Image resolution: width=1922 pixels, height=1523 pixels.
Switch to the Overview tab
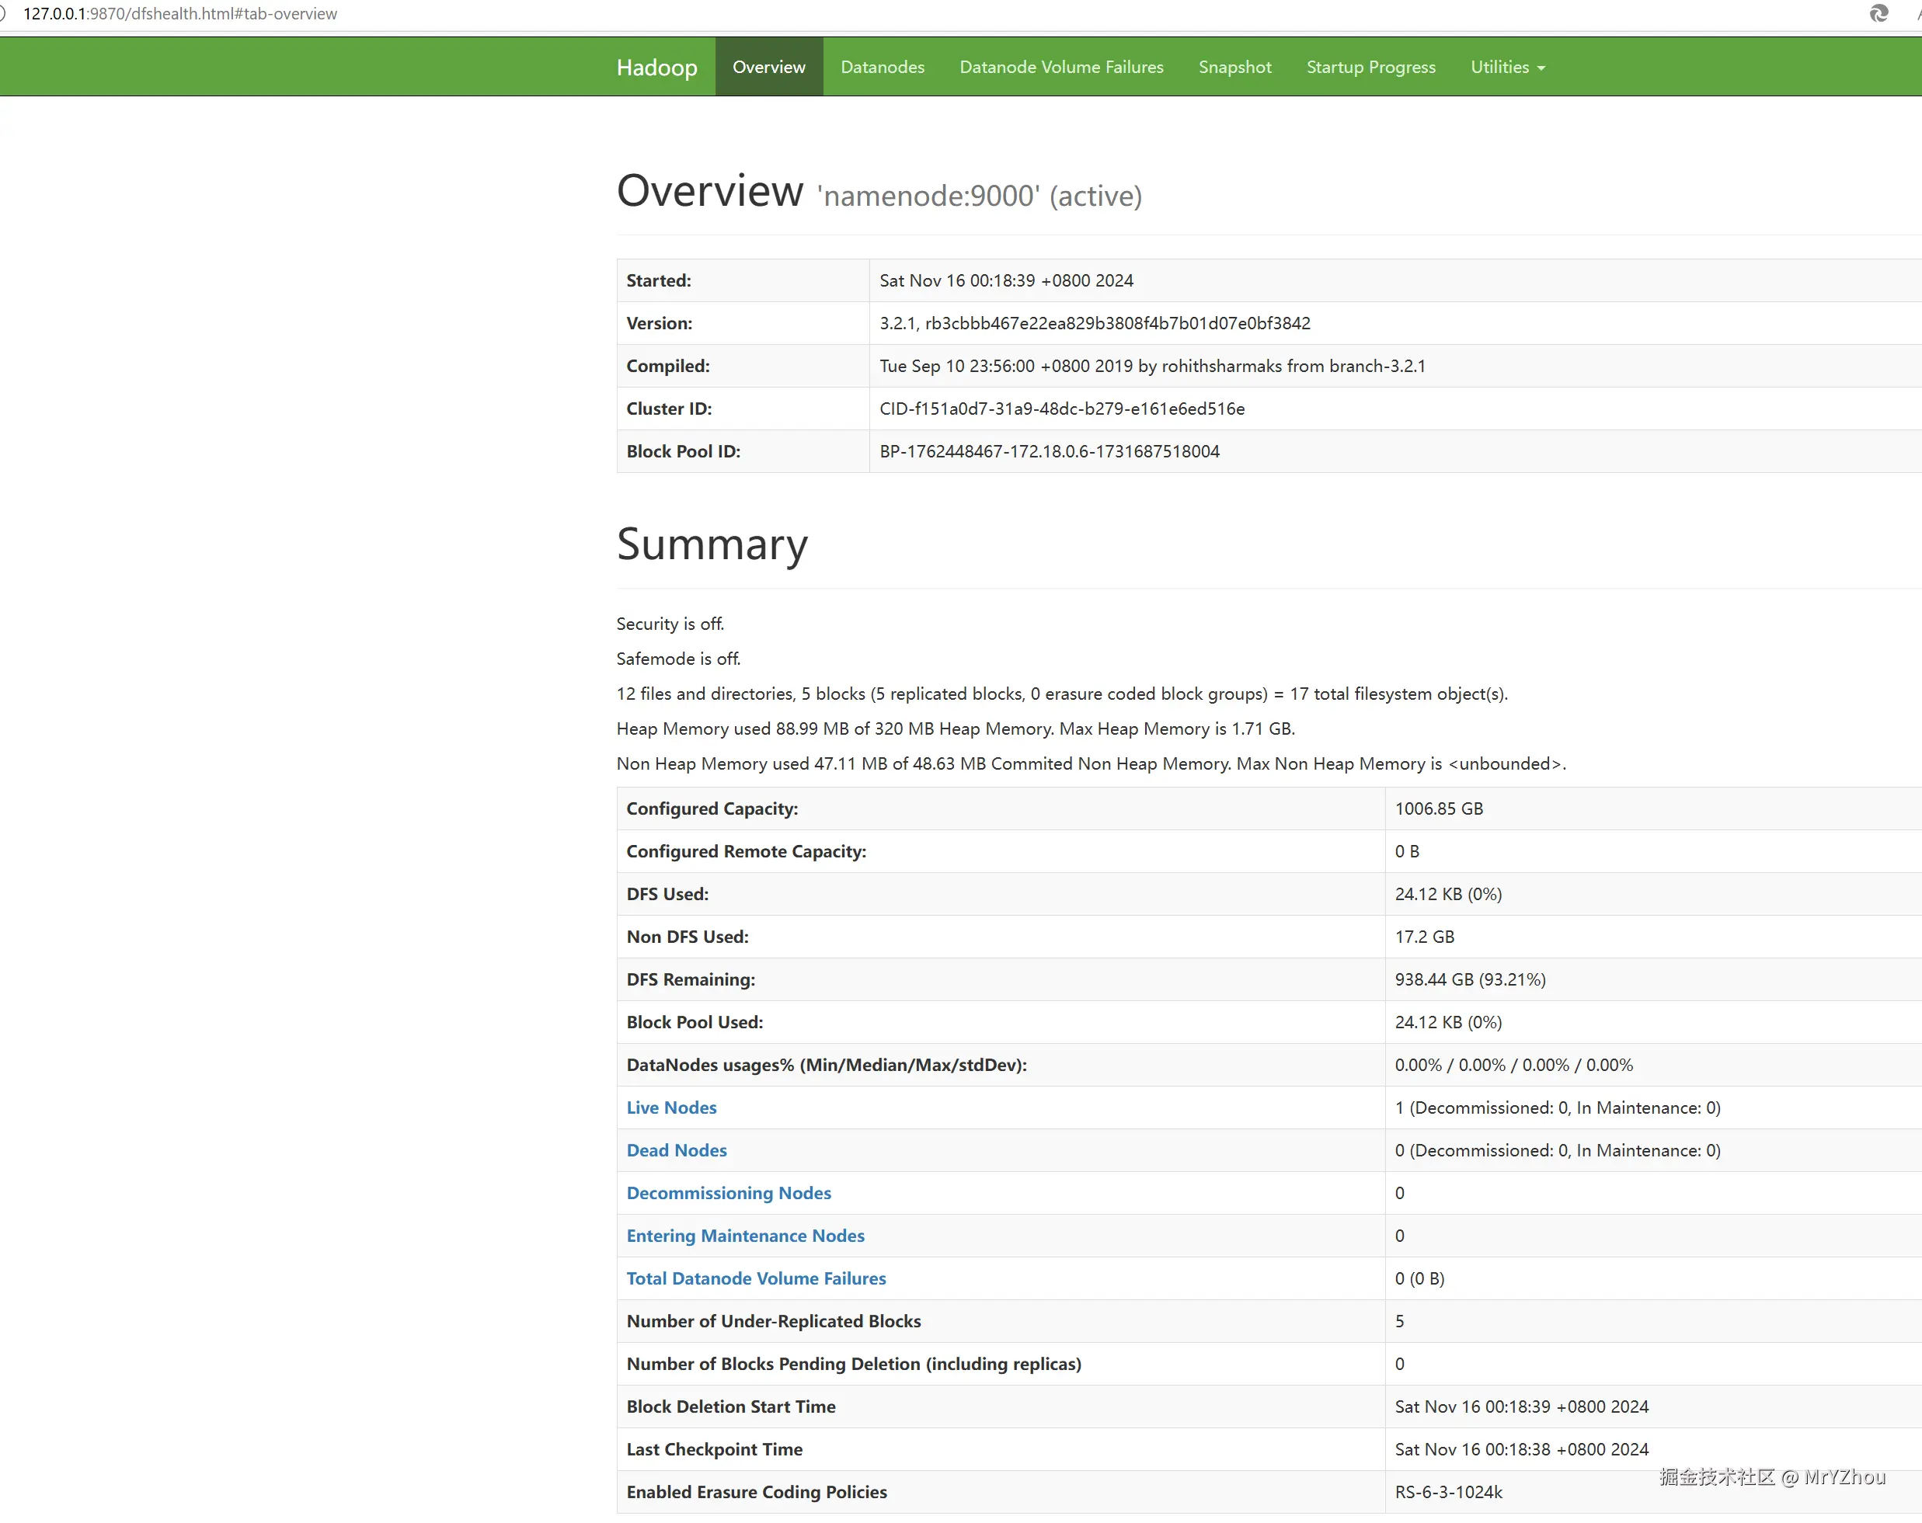coord(768,67)
